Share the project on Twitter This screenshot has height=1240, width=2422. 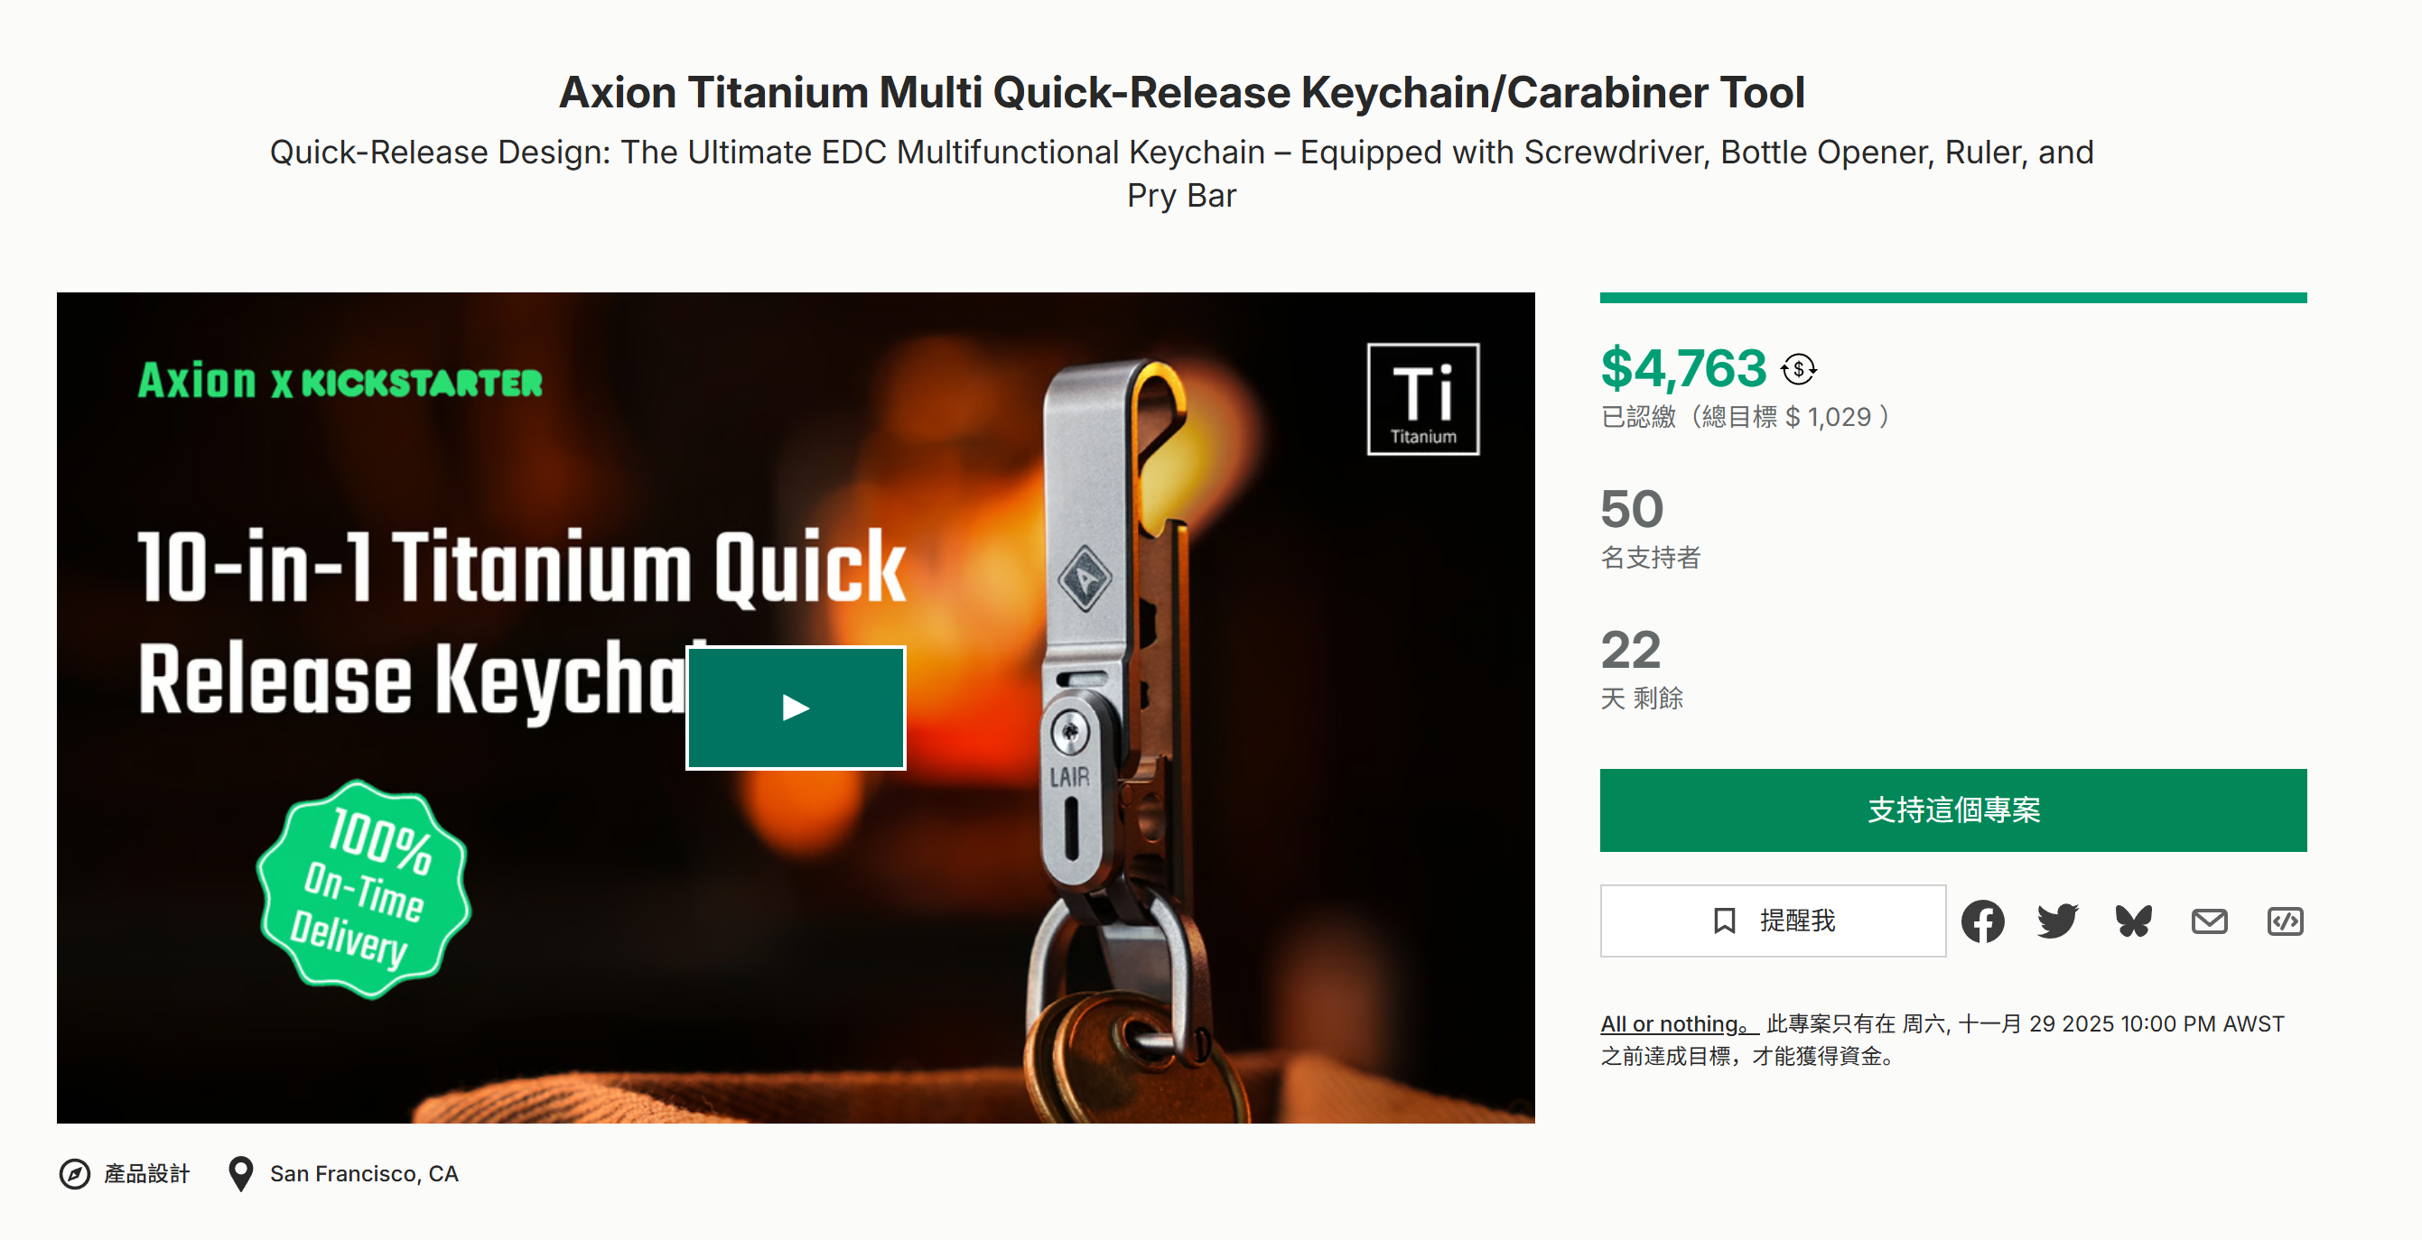tap(2057, 921)
